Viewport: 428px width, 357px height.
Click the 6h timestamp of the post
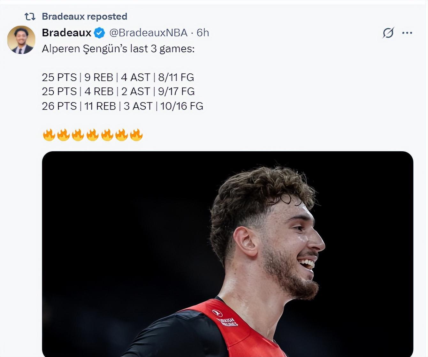(203, 33)
